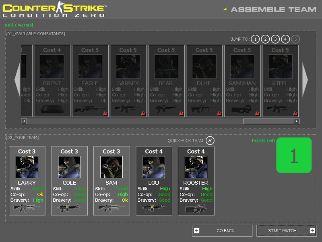Click the 'Kuli / Normal' text
Image resolution: width=322 pixels, height=242 pixels.
19,25
